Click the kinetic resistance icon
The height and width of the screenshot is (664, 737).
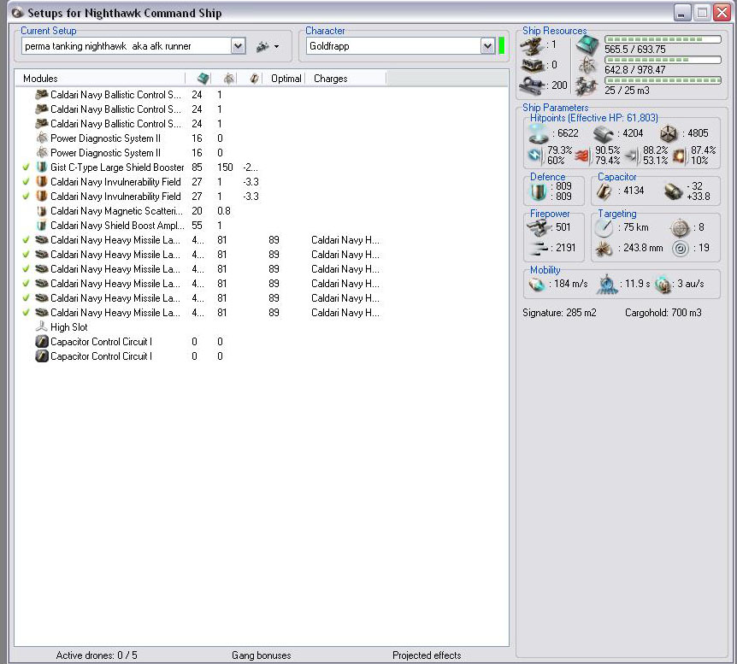click(x=631, y=156)
